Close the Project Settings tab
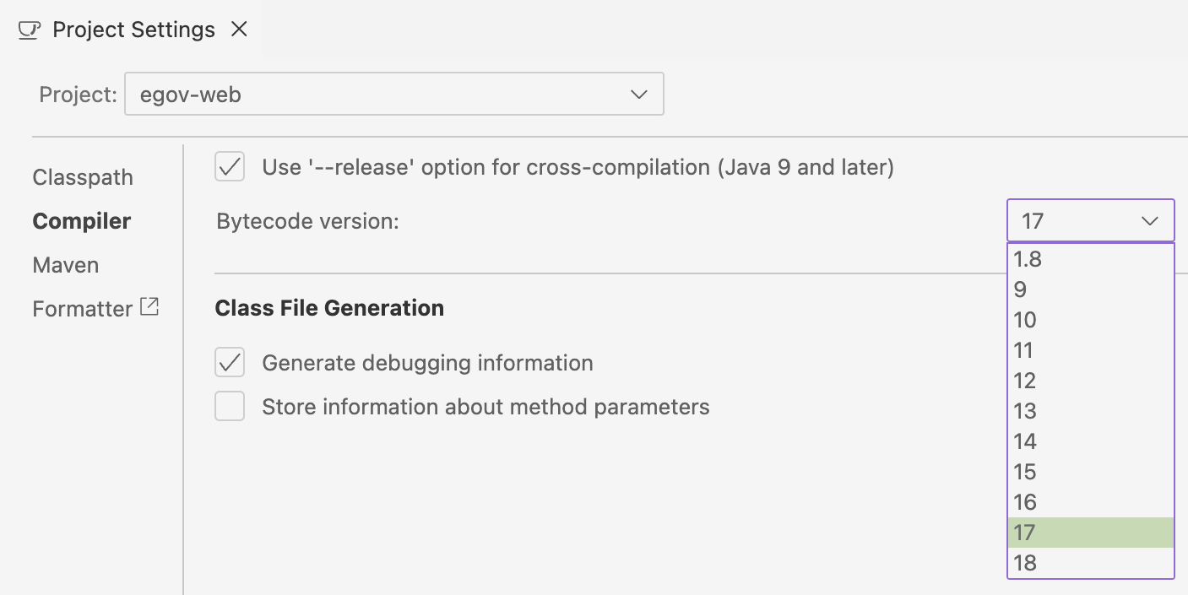This screenshot has height=595, width=1188. pyautogui.click(x=239, y=28)
